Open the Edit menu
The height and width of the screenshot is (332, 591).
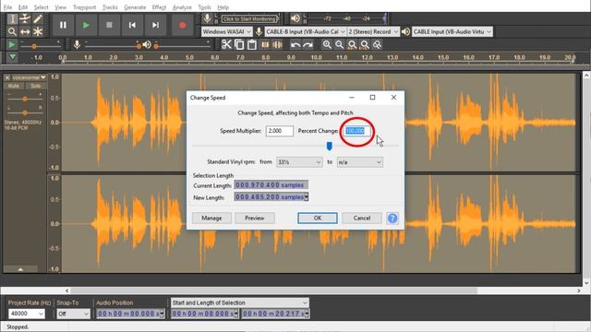22,7
